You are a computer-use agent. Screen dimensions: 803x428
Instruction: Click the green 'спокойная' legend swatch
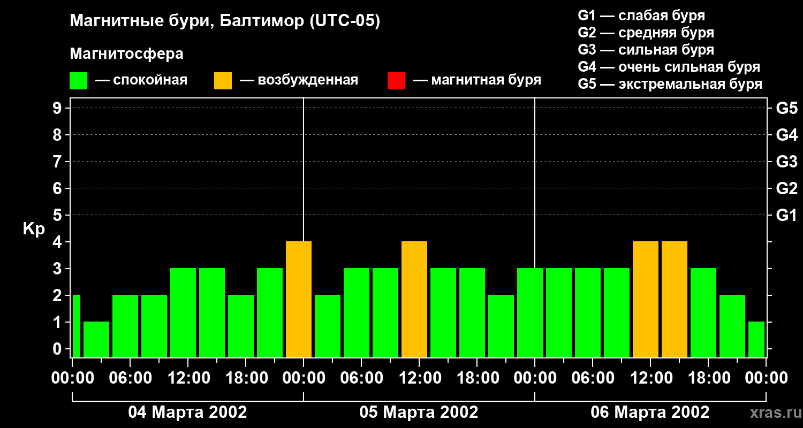78,81
